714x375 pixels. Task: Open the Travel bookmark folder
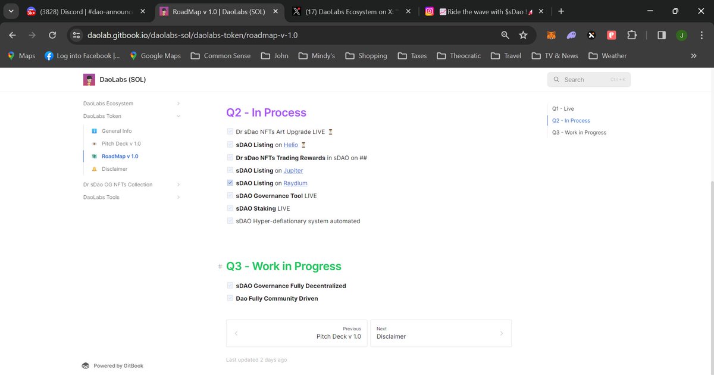[x=506, y=55]
